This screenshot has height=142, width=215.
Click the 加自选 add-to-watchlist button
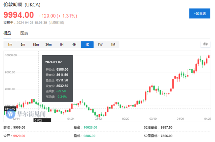pos(200,13)
